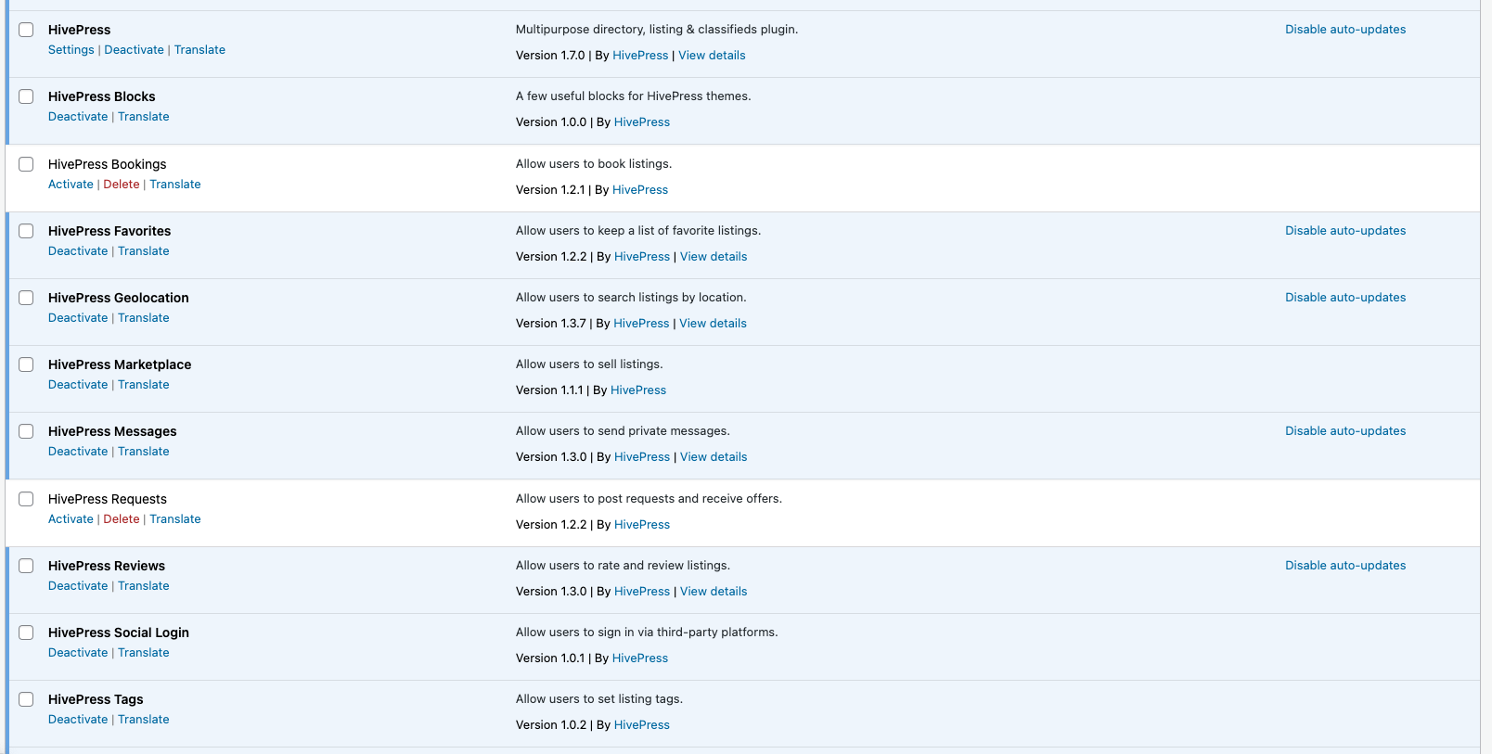Open HivePress author link for Marketplace
The width and height of the screenshot is (1492, 754).
(638, 390)
